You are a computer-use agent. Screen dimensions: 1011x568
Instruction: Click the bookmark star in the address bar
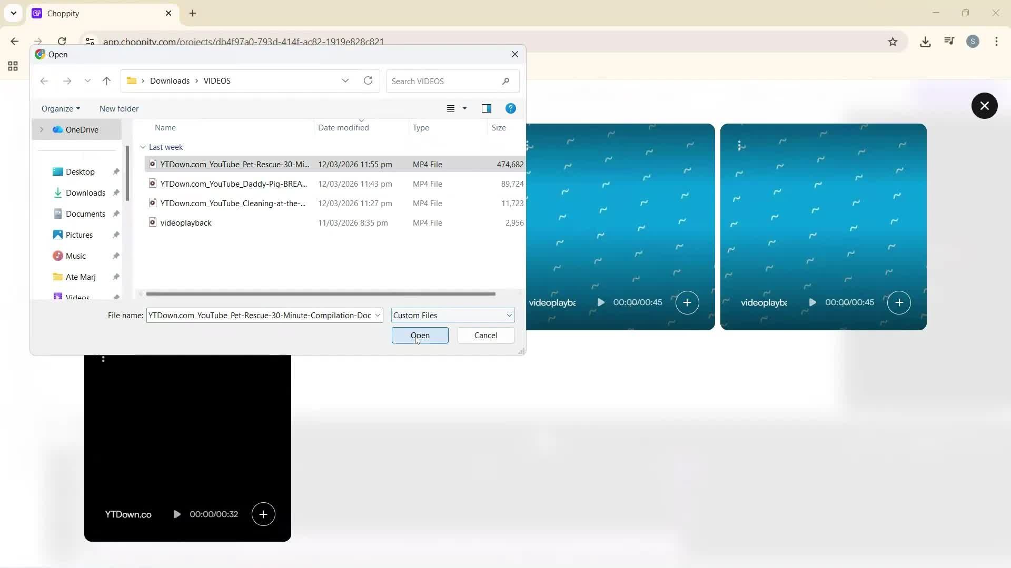click(893, 41)
